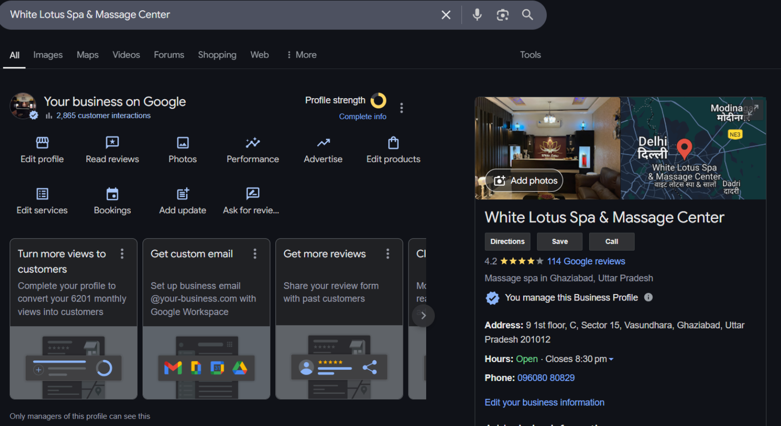The height and width of the screenshot is (426, 781).
Task: Open Edit your business information link
Action: pyautogui.click(x=544, y=402)
